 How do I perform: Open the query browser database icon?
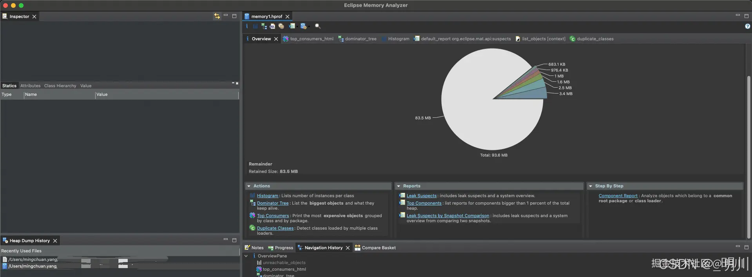[x=303, y=26]
